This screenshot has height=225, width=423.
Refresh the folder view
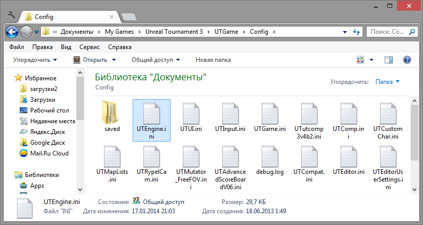click(x=356, y=32)
